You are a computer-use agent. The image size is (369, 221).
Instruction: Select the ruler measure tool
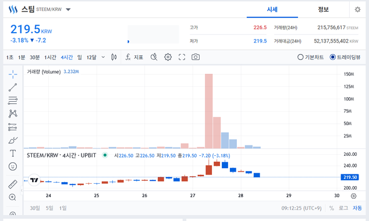(x=13, y=184)
